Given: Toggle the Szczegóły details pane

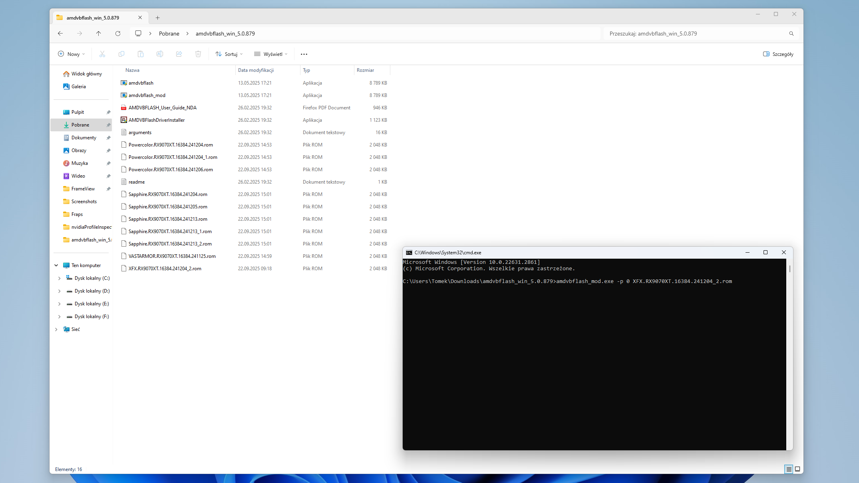Looking at the screenshot, I should [778, 54].
